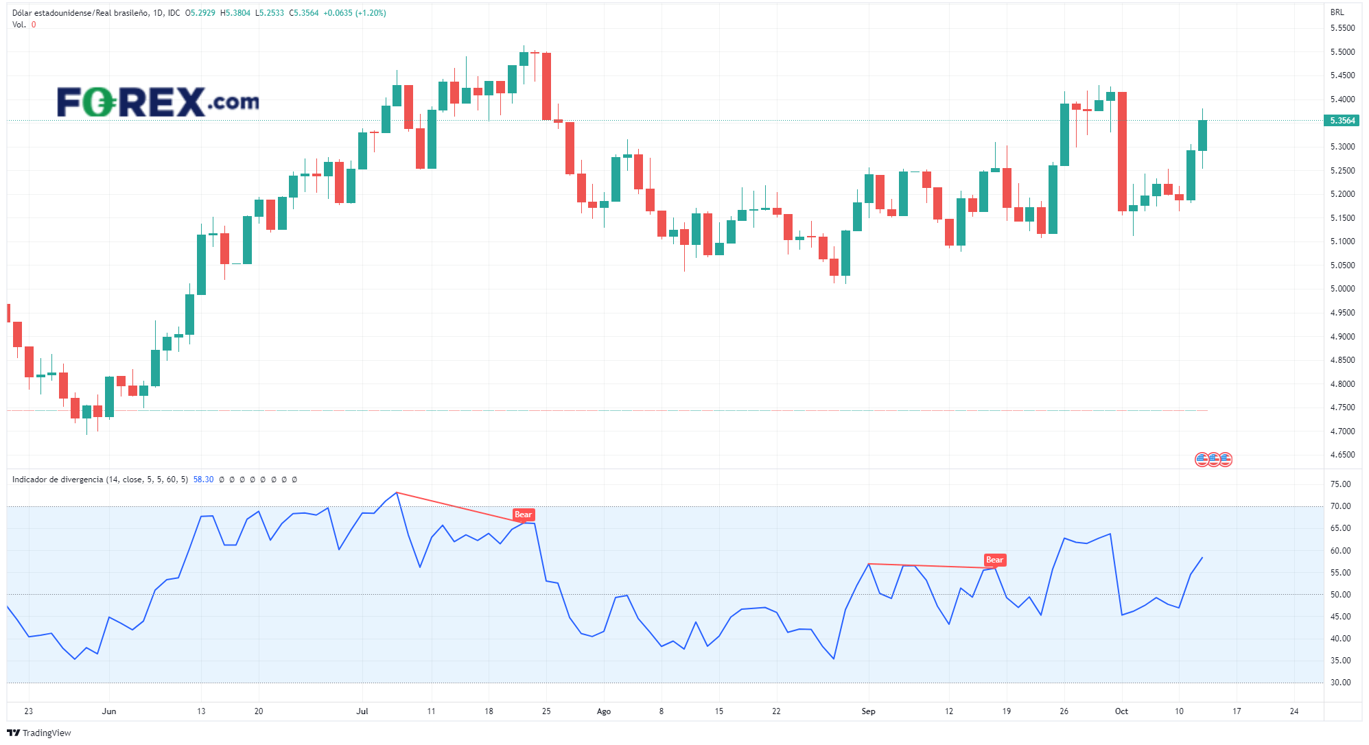
Task: Click the close value C5.3564 in header
Action: pyautogui.click(x=304, y=13)
